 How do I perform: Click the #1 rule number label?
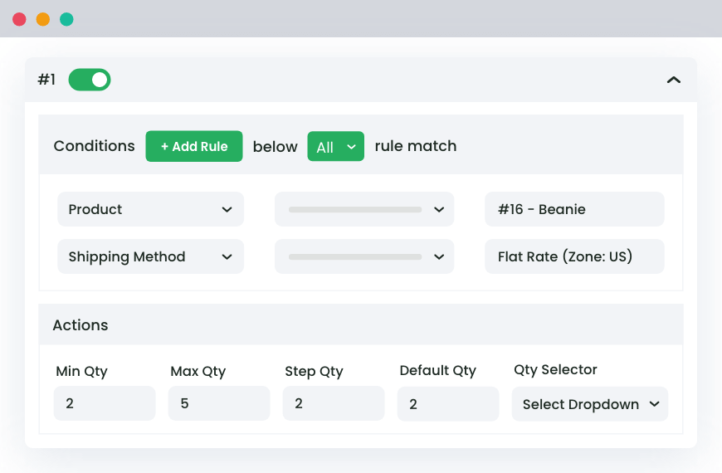[x=46, y=80]
